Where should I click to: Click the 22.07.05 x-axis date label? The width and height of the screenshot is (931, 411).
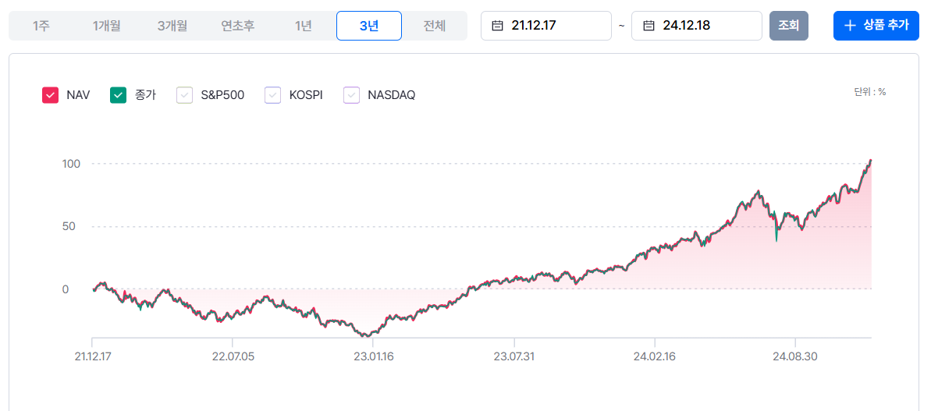tap(233, 356)
